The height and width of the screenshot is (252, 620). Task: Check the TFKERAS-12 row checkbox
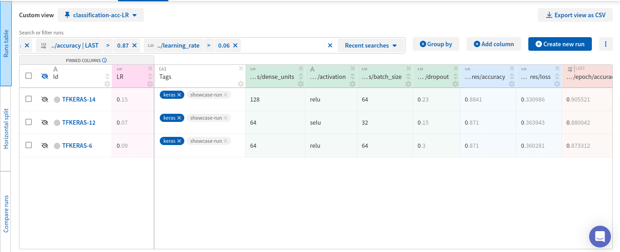[29, 122]
